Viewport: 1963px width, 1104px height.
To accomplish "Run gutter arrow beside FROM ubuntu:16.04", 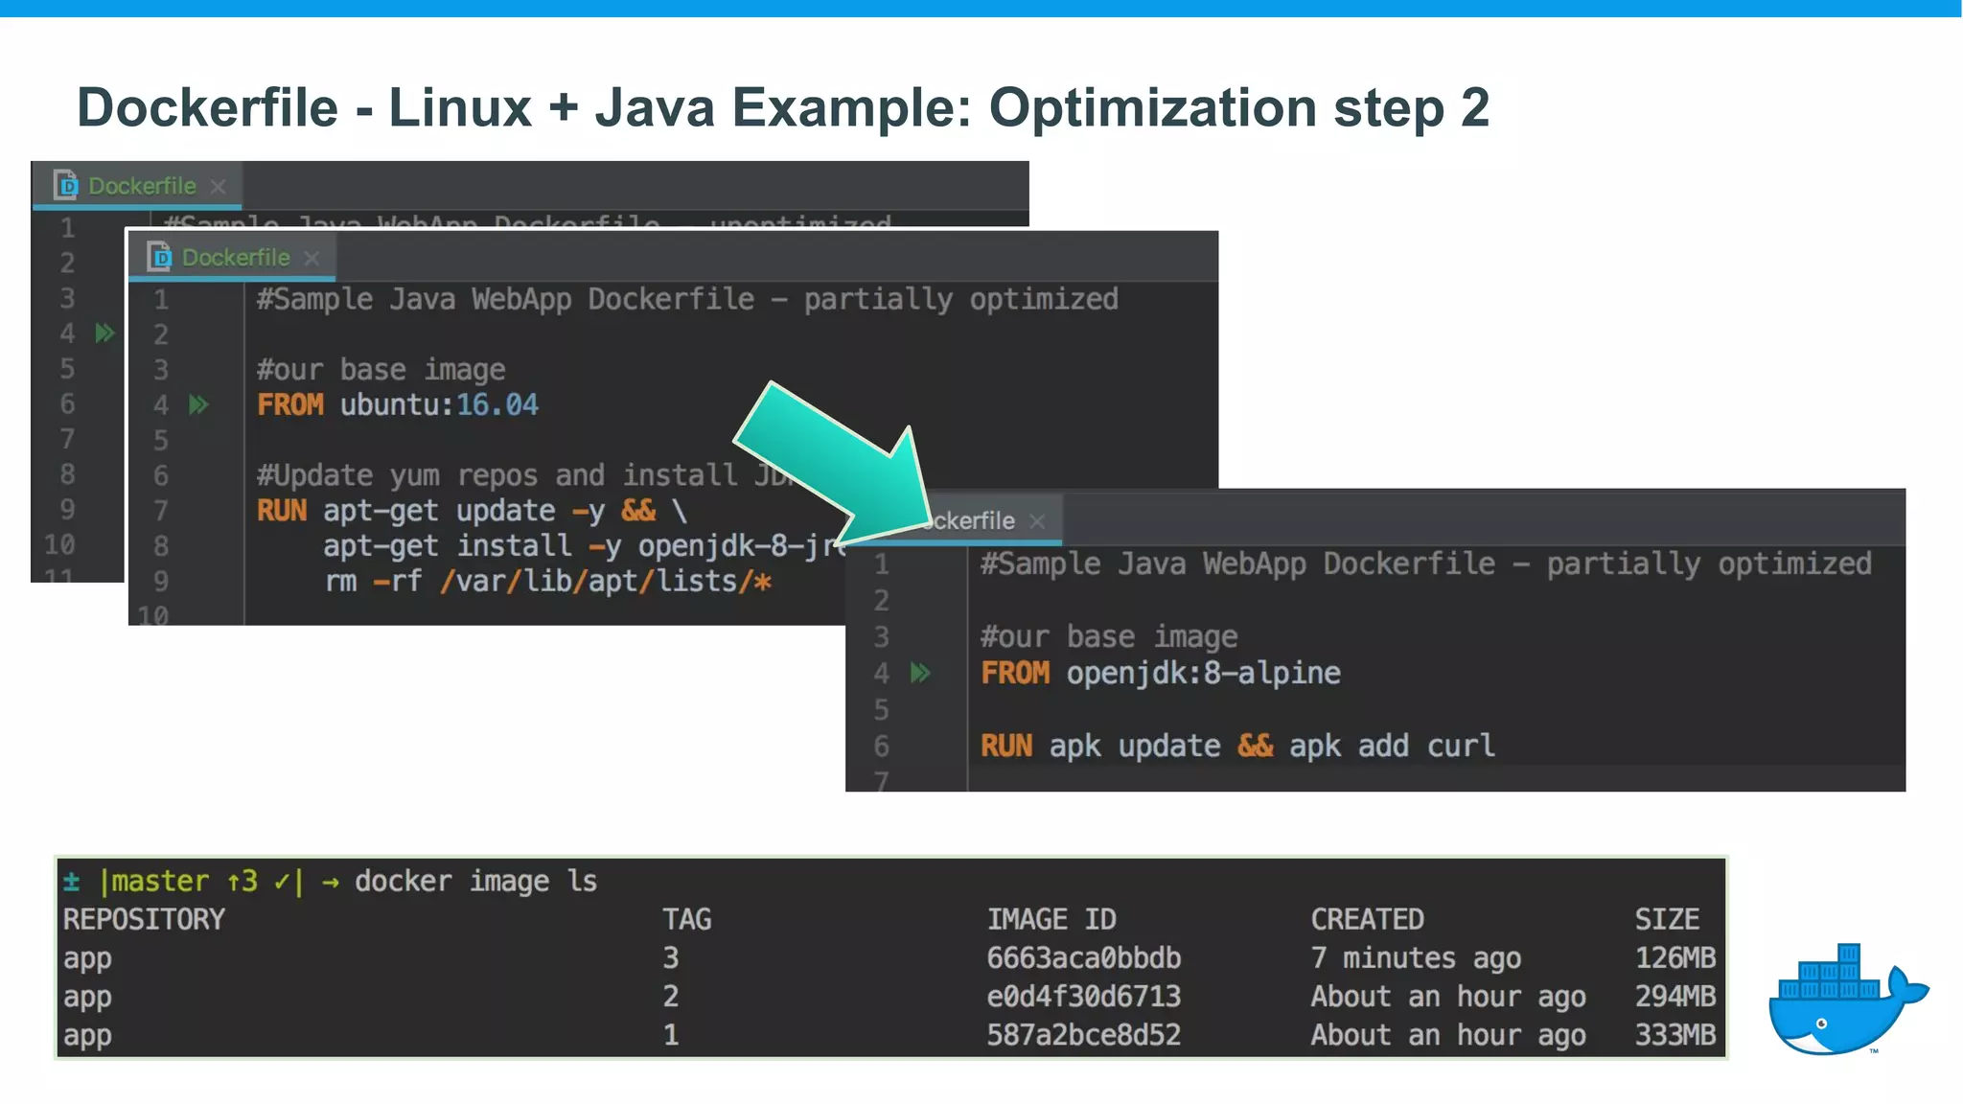I will [x=198, y=404].
